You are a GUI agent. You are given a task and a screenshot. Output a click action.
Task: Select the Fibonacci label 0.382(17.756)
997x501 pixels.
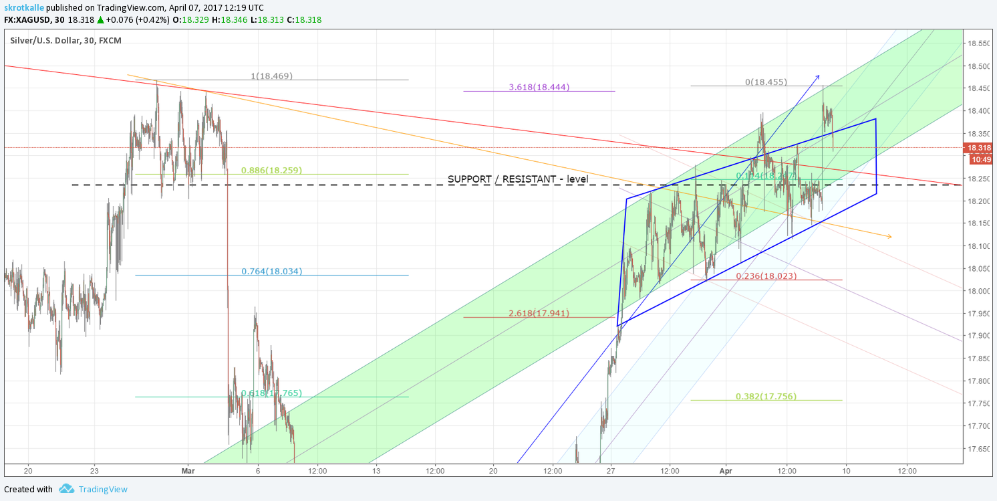coord(766,396)
